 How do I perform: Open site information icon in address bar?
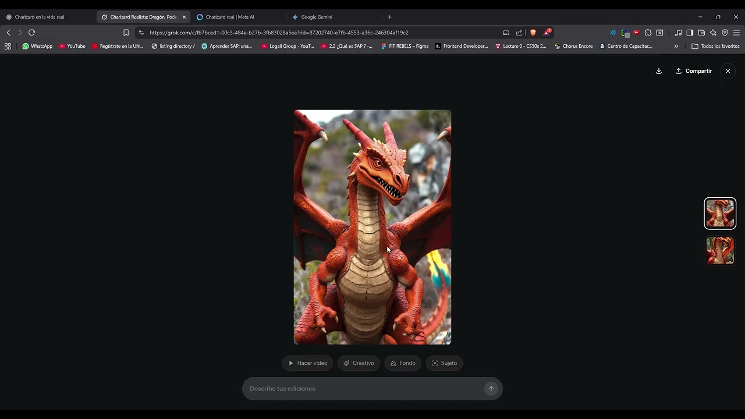tap(141, 33)
